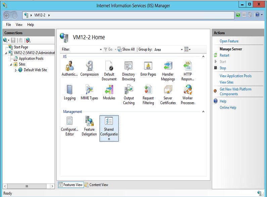Screen dimensions: 267x197
Task: Click Connections pane scroll left arrow
Action: (5, 186)
